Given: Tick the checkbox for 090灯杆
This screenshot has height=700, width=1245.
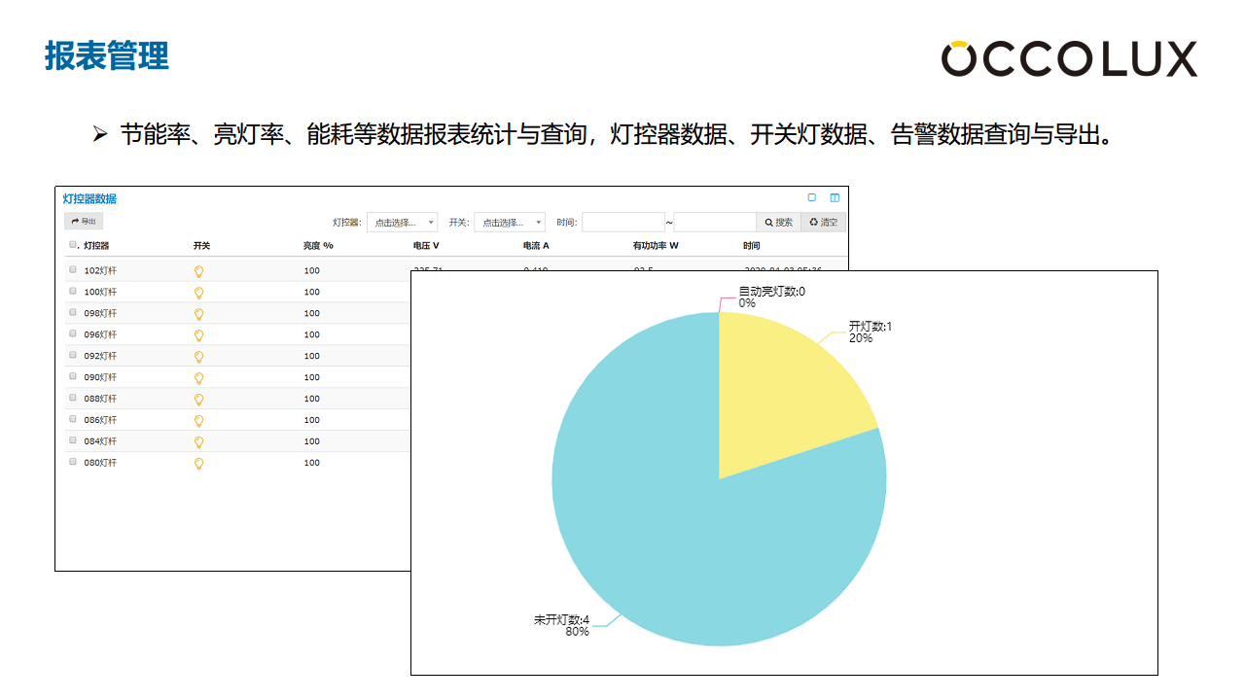Looking at the screenshot, I should click(73, 376).
